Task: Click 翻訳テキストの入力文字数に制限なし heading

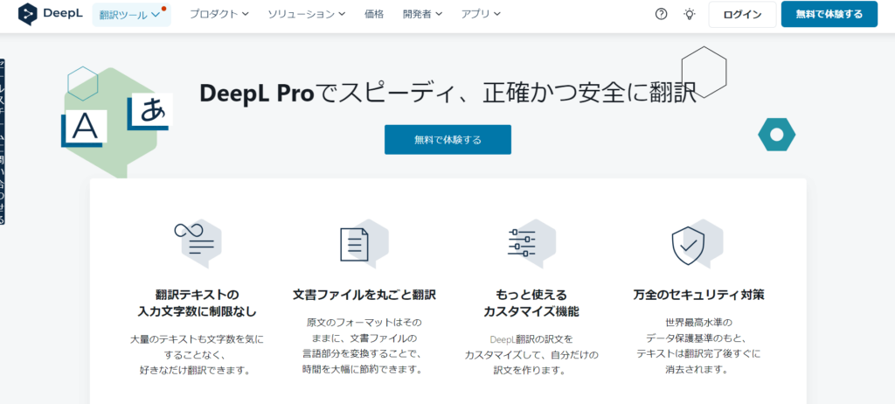Action: (x=198, y=303)
